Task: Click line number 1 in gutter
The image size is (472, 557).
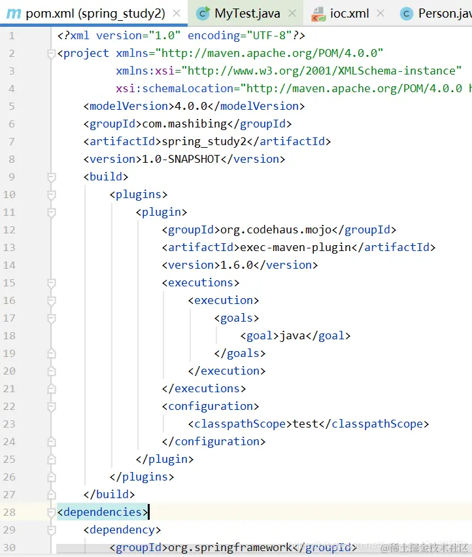Action: [12, 36]
